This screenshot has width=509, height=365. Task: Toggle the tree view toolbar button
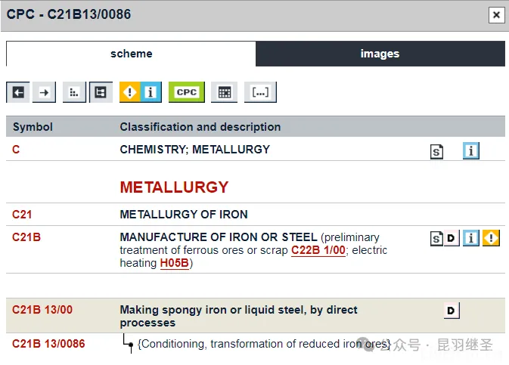[x=101, y=92]
